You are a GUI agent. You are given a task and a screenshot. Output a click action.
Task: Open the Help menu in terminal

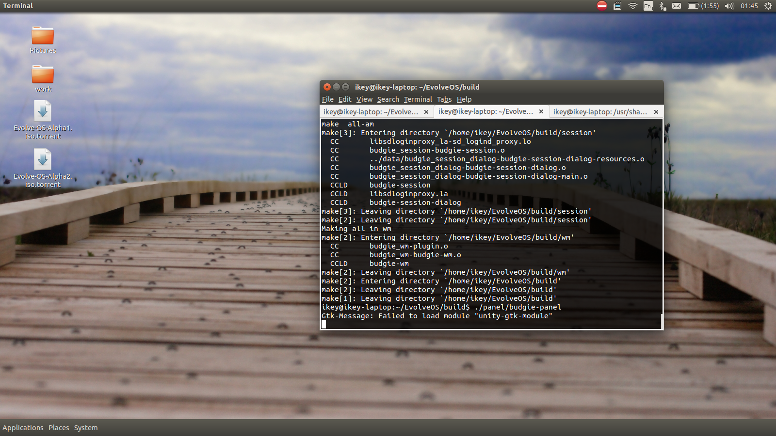click(x=464, y=99)
